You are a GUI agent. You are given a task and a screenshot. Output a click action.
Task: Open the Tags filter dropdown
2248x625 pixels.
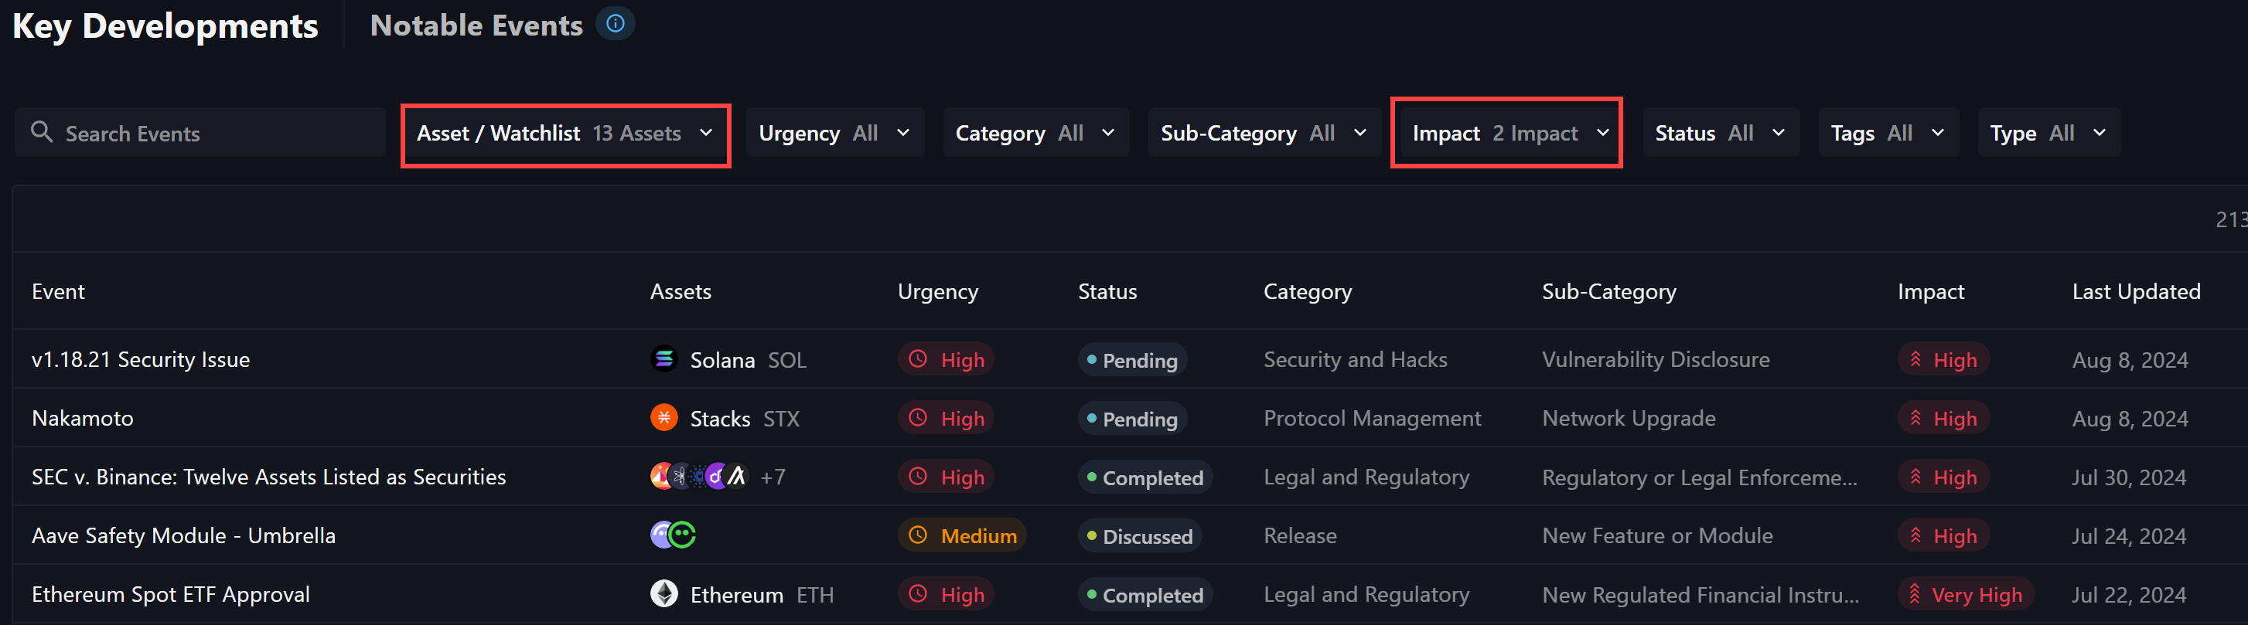pyautogui.click(x=1888, y=133)
